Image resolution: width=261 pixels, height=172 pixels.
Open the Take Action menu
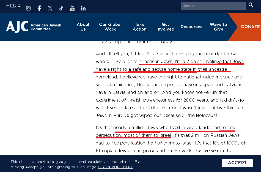(x=139, y=27)
